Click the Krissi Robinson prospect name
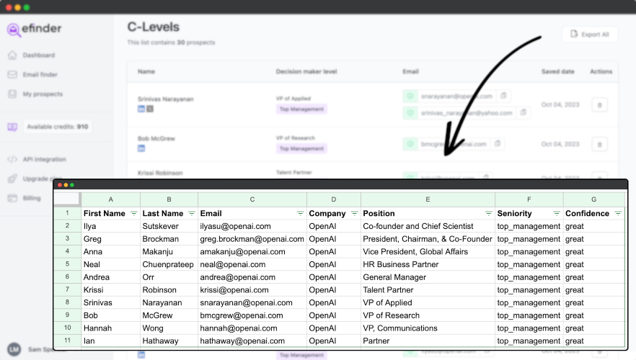636x360 pixels. point(160,173)
